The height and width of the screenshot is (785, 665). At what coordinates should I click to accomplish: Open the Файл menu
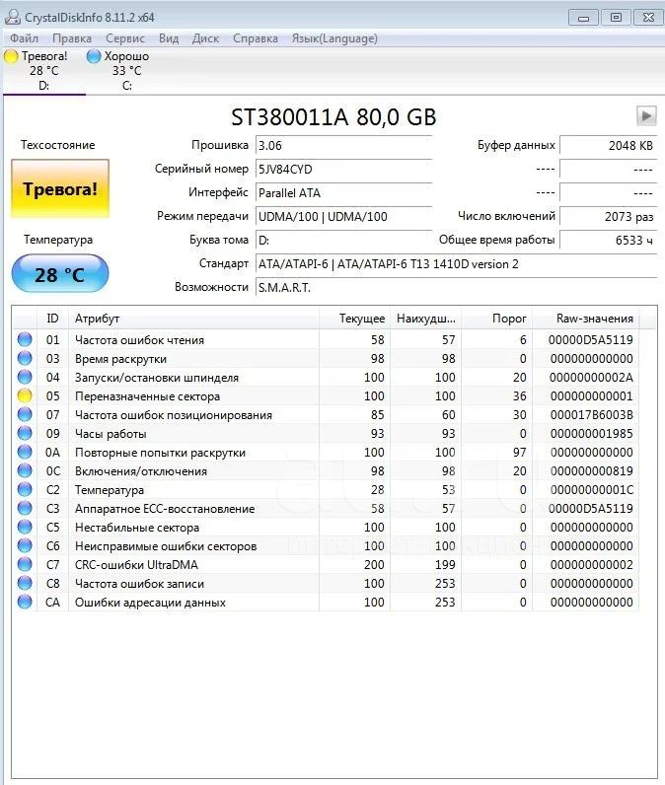(24, 38)
